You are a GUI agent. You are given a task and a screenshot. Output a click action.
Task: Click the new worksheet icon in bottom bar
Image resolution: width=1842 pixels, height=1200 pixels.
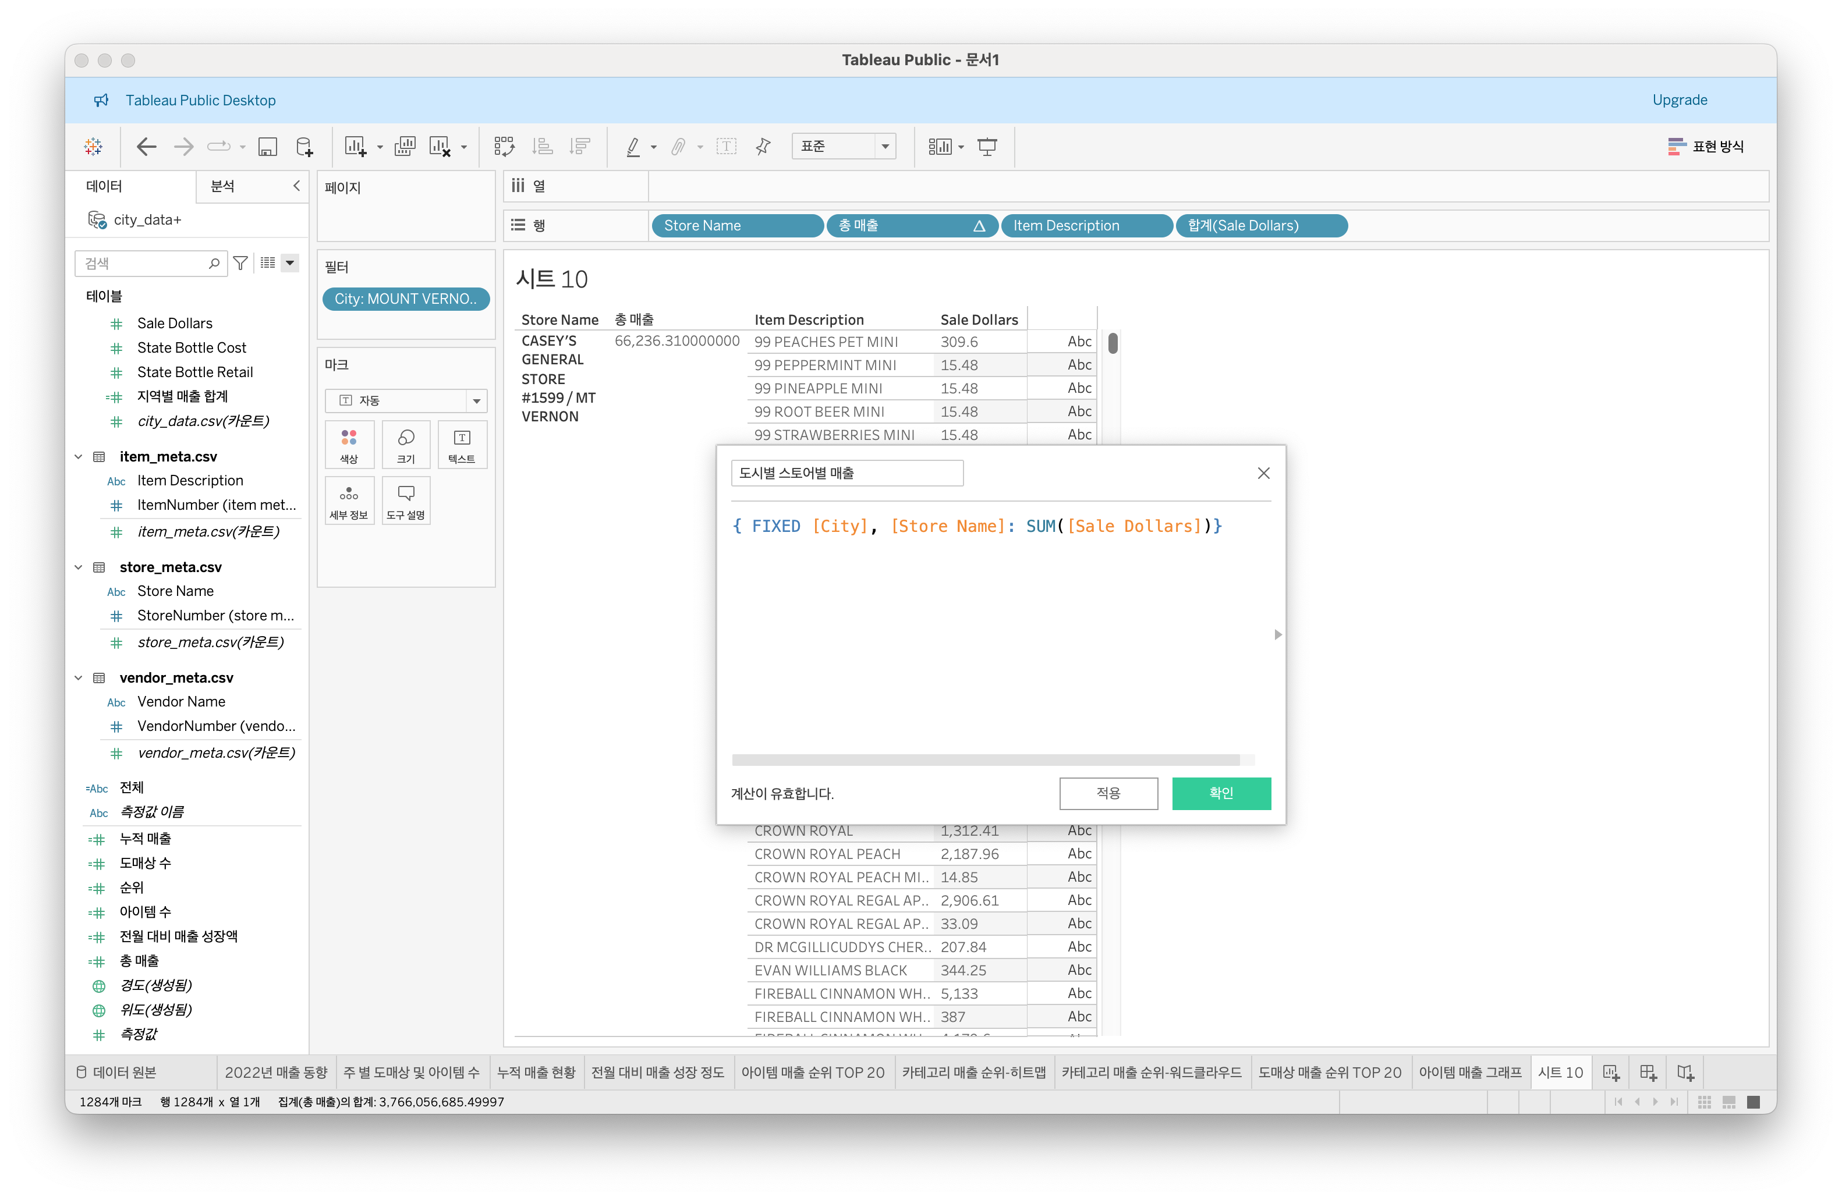click(1611, 1073)
